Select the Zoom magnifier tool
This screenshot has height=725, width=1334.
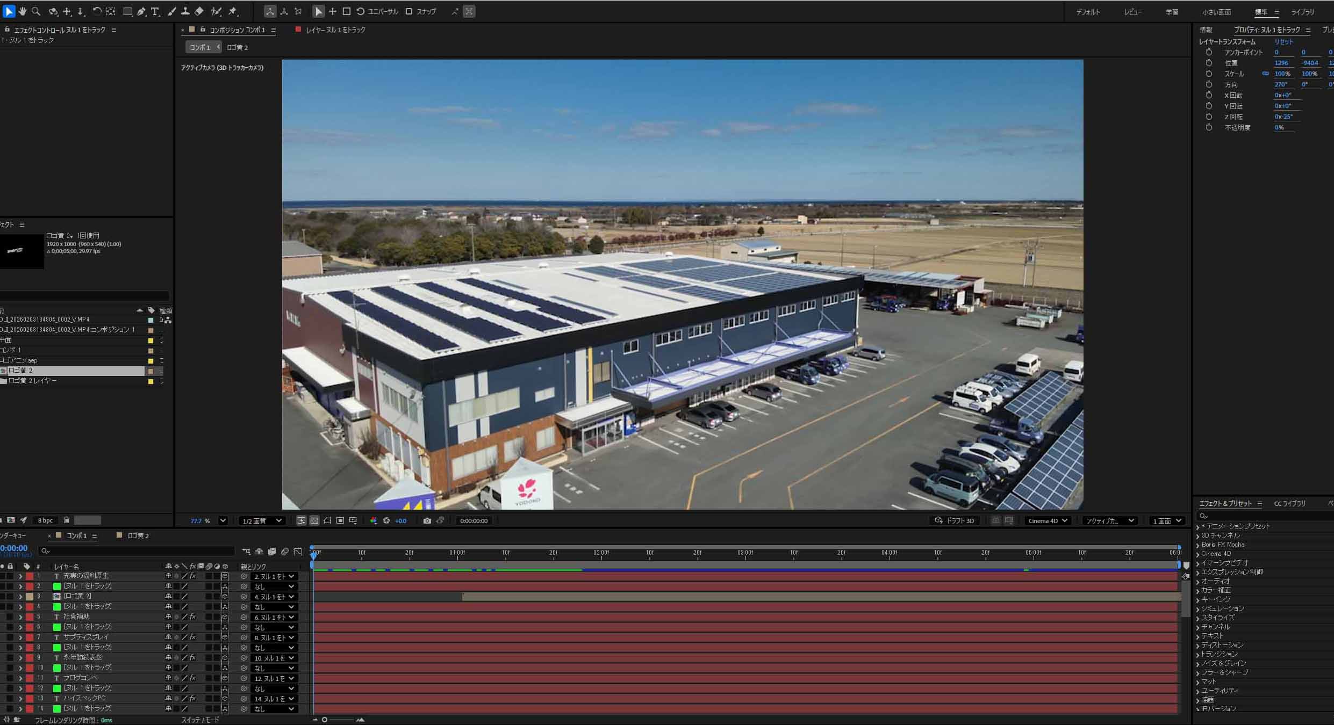(x=36, y=11)
